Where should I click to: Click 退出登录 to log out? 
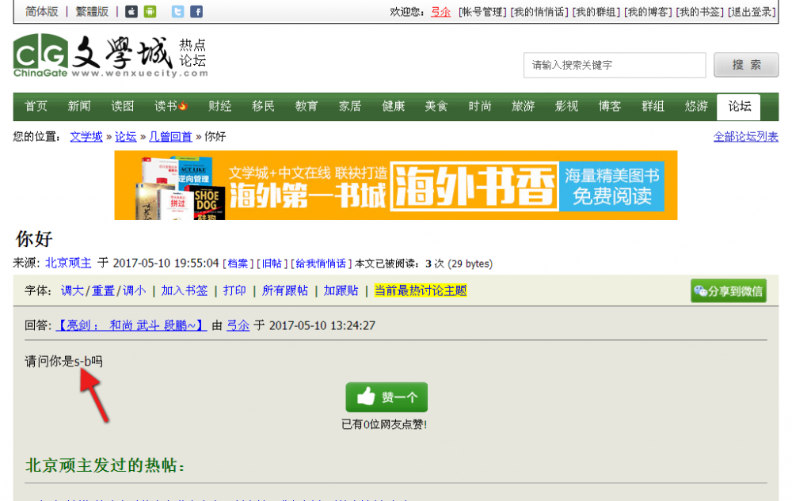pos(752,12)
